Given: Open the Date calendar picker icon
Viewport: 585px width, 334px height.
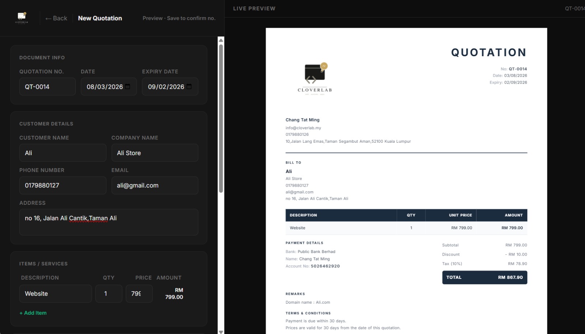Looking at the screenshot, I should coord(128,87).
